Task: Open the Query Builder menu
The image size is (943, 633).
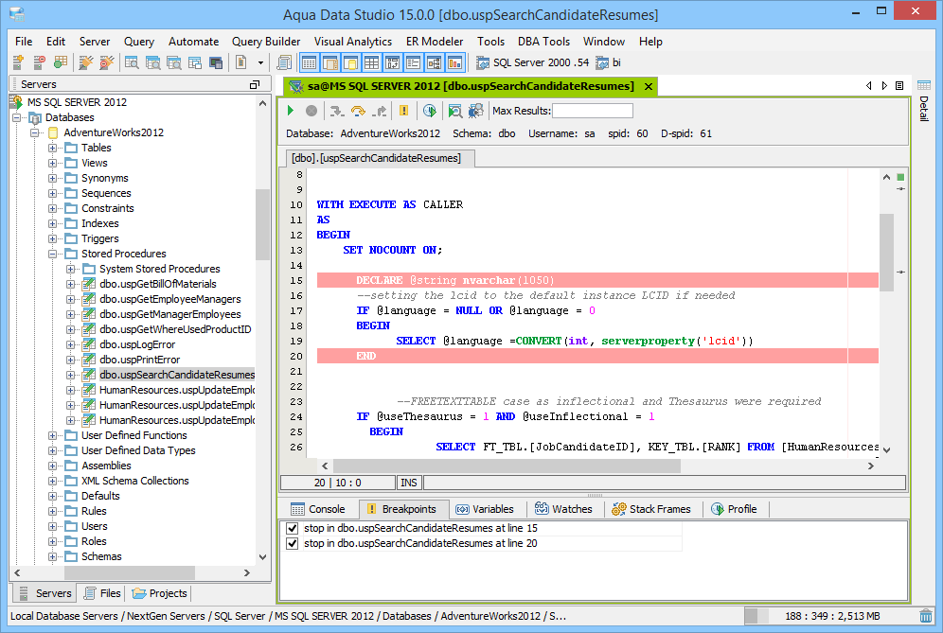Action: click(266, 42)
